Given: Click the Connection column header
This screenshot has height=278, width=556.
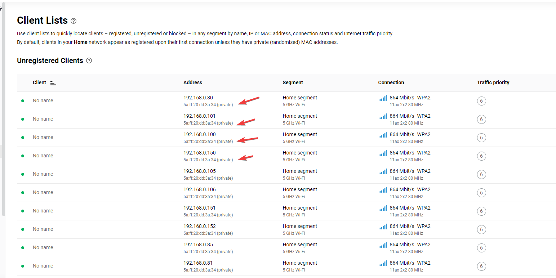Looking at the screenshot, I should pos(391,82).
